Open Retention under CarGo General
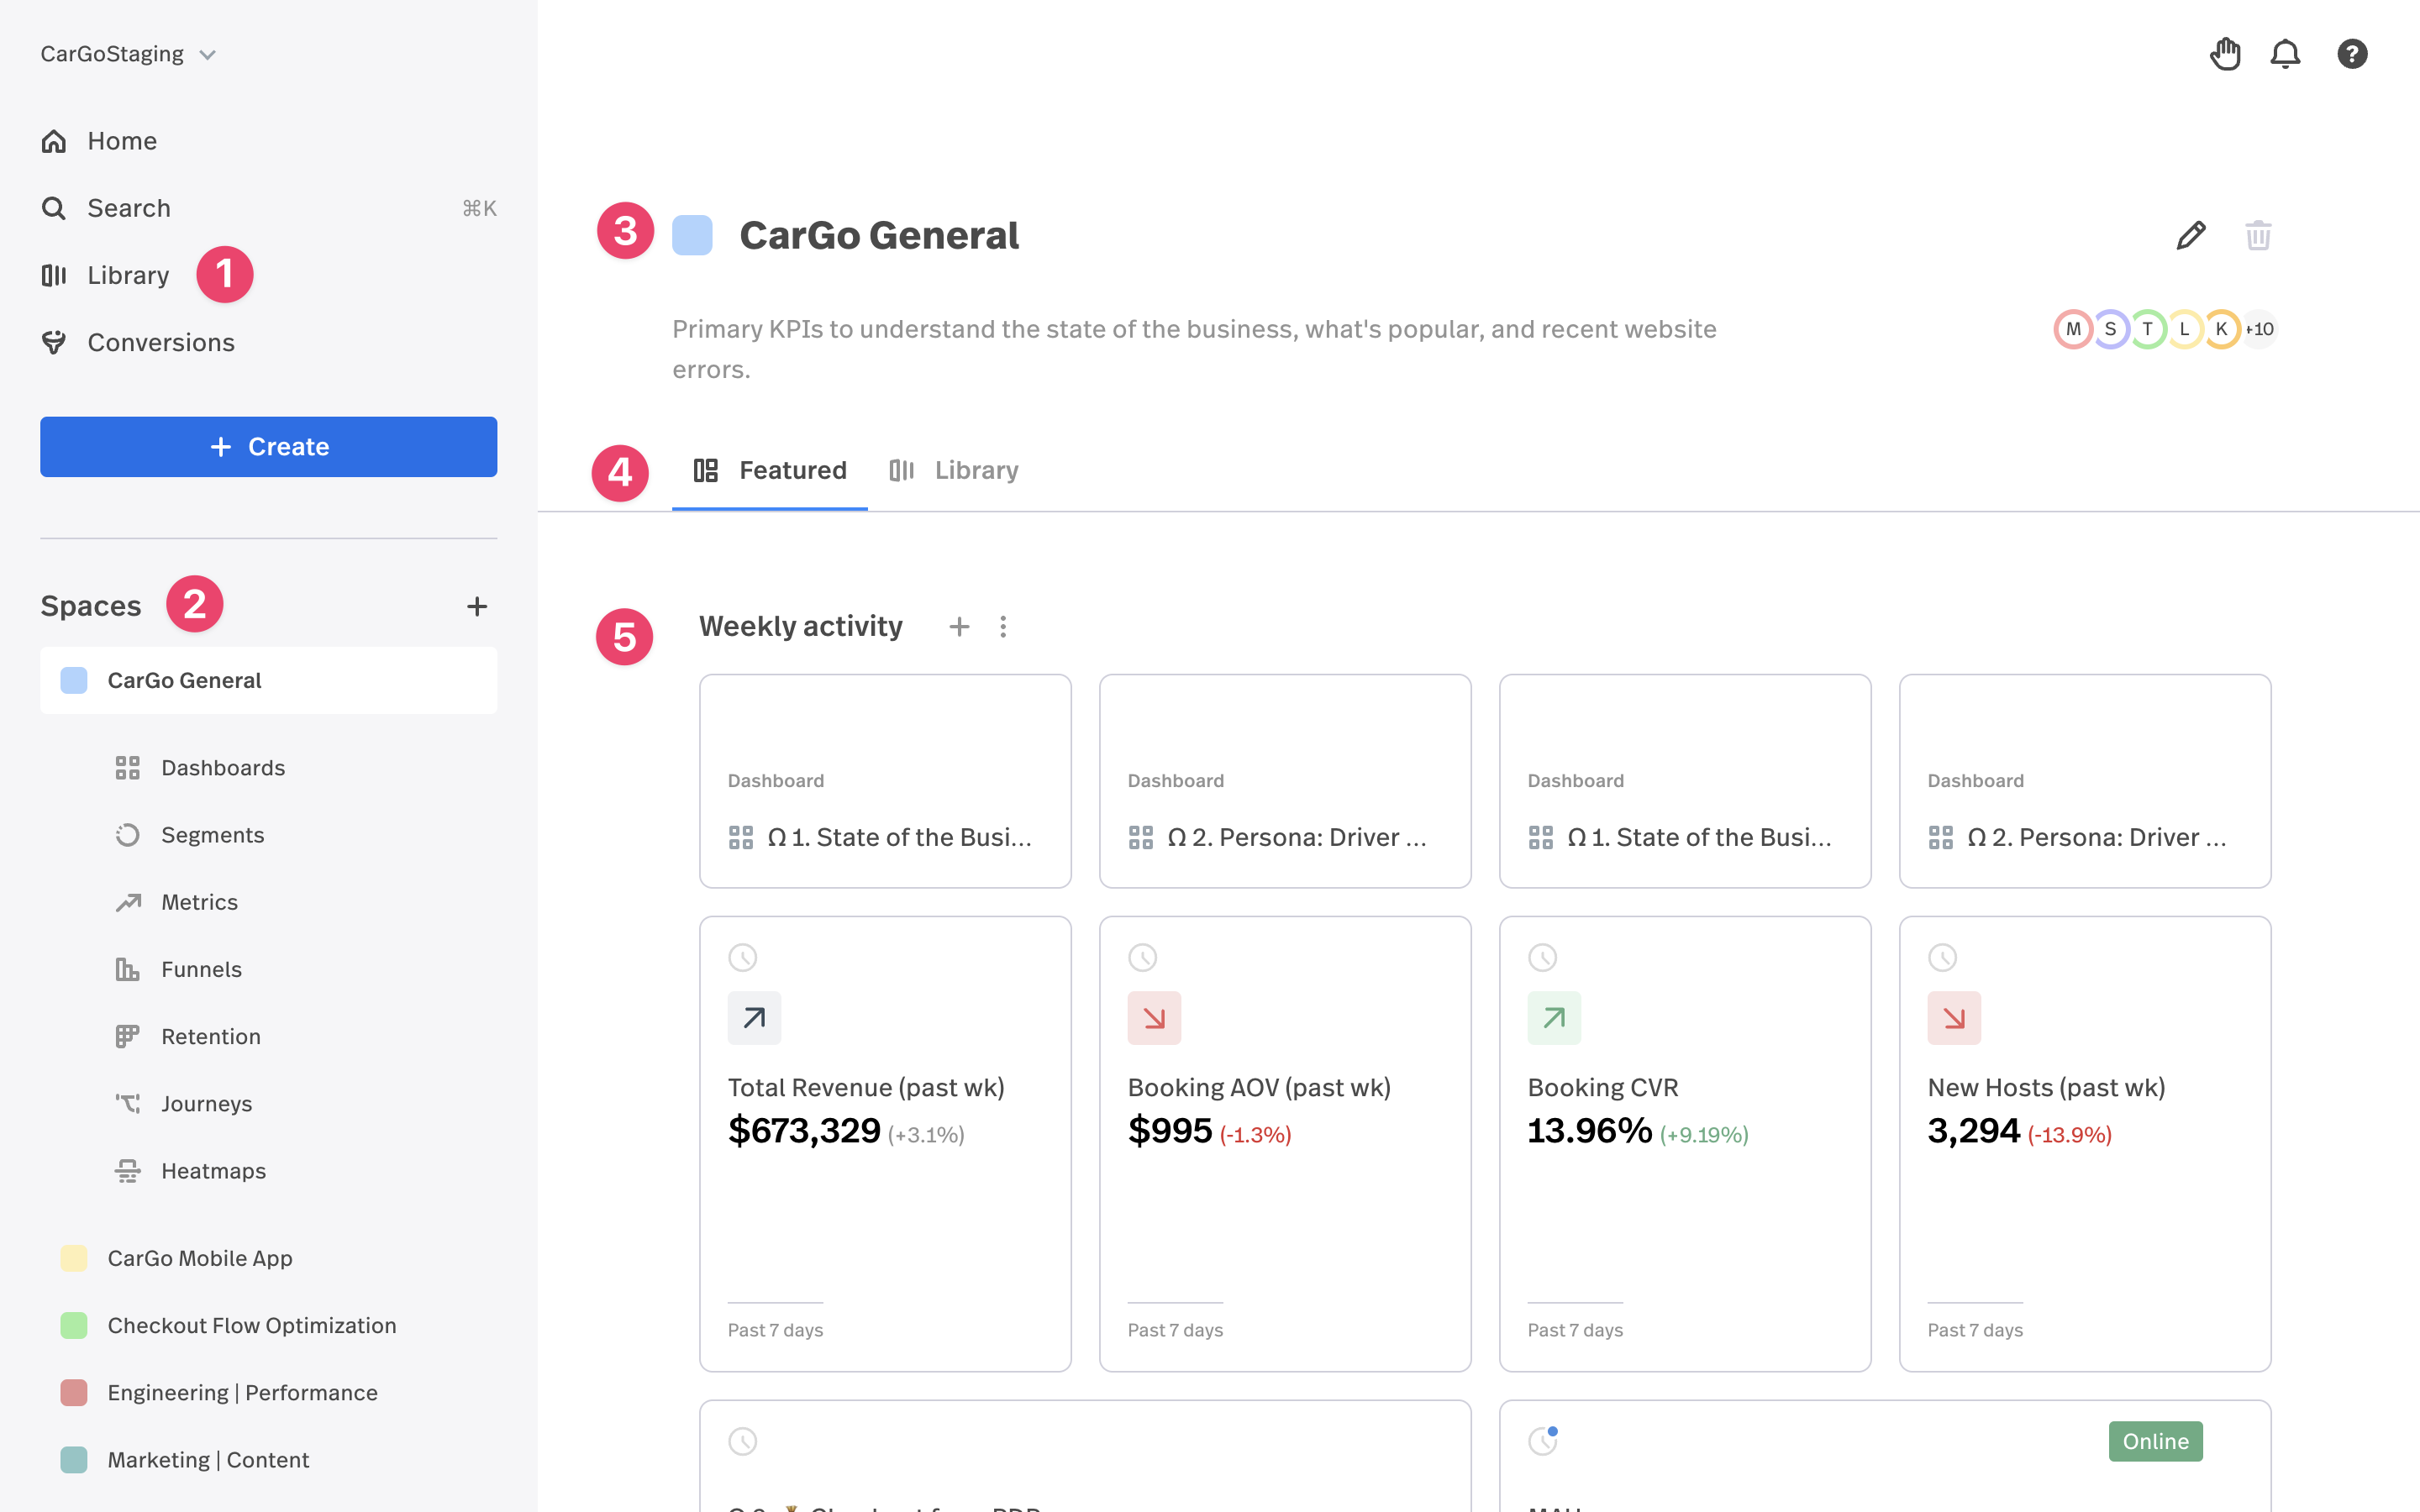 pyautogui.click(x=210, y=1036)
